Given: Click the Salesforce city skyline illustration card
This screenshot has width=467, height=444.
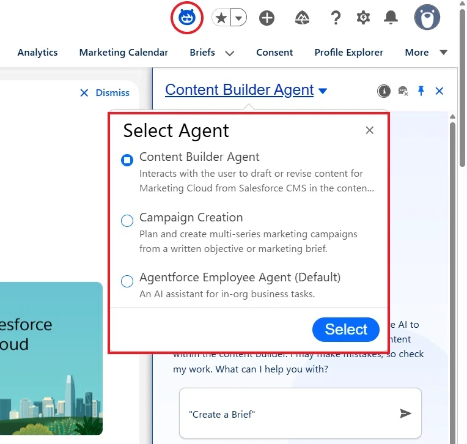Looking at the screenshot, I should (51, 358).
